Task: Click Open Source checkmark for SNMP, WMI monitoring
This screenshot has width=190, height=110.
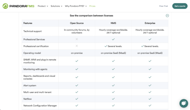Action: pos(77,61)
